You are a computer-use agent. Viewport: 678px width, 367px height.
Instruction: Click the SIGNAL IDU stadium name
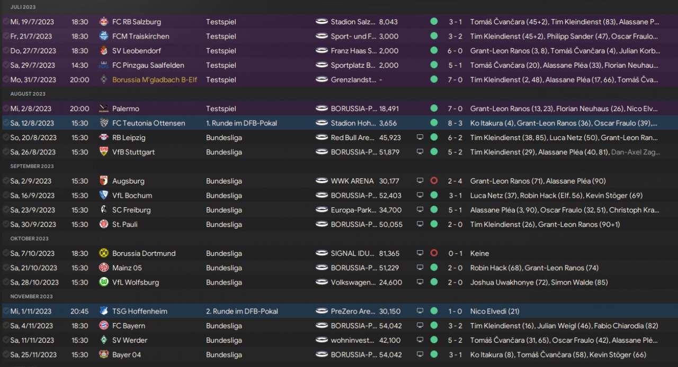352,253
